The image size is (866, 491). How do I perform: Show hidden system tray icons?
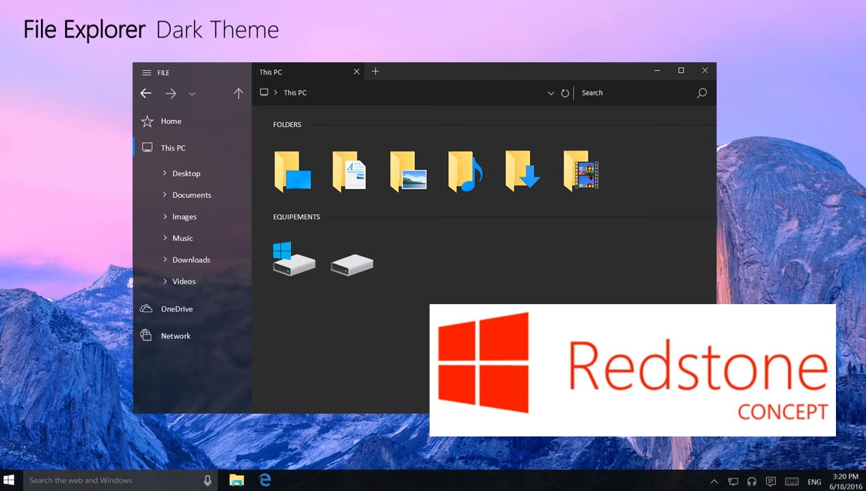point(714,481)
